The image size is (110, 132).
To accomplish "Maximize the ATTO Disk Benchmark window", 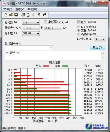I will click(94, 3).
